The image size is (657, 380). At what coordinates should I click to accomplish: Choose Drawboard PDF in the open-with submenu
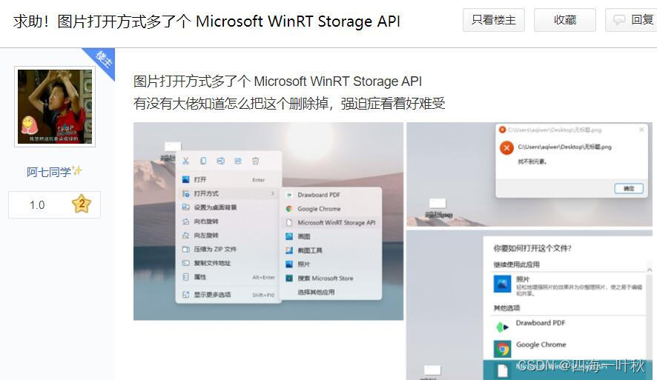tap(331, 195)
